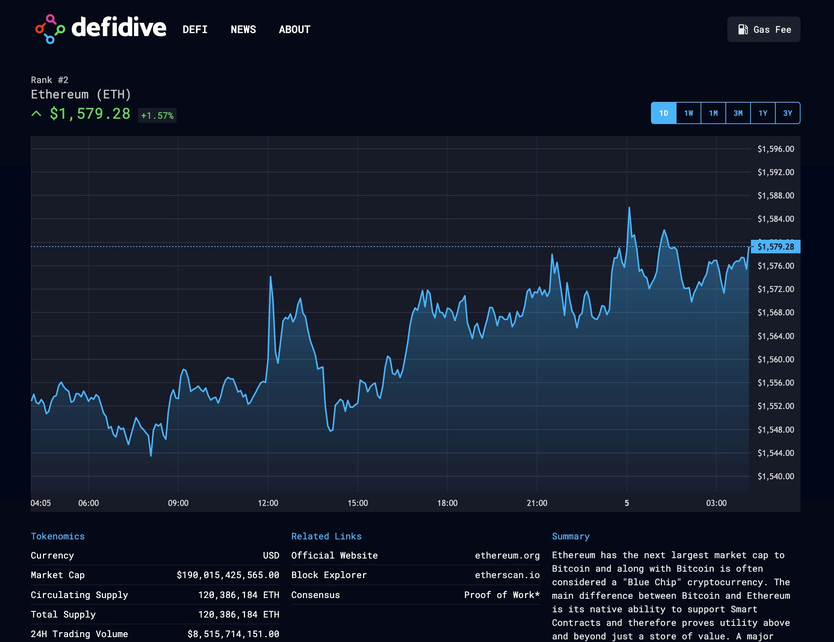This screenshot has height=642, width=834.
Task: Click the gas pump icon
Action: pyautogui.click(x=743, y=29)
